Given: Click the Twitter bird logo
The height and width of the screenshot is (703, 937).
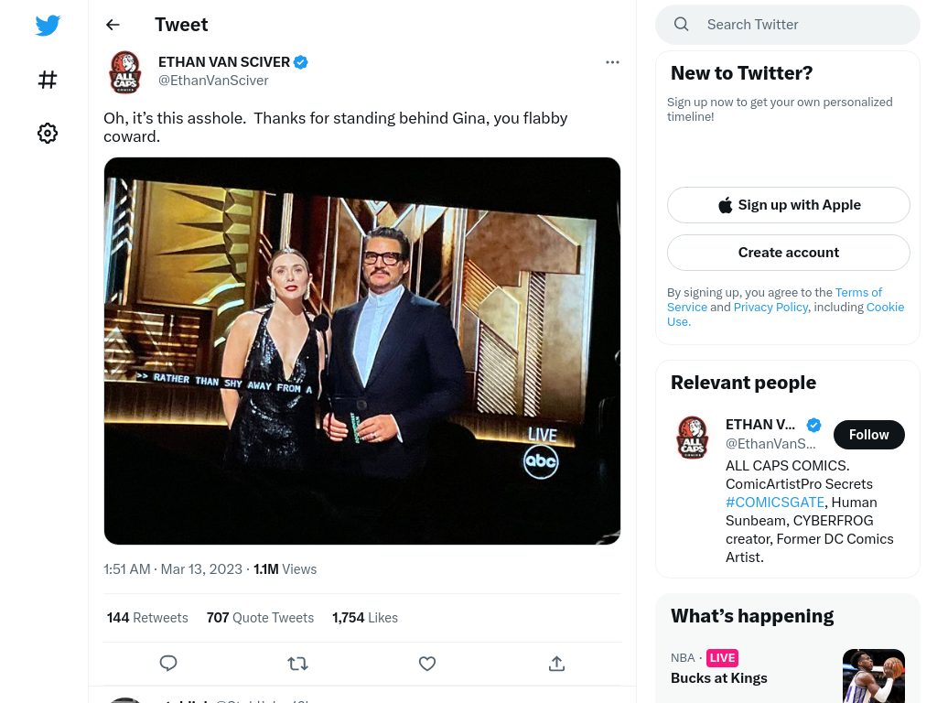Looking at the screenshot, I should 48,25.
